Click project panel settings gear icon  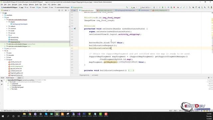point(66,10)
